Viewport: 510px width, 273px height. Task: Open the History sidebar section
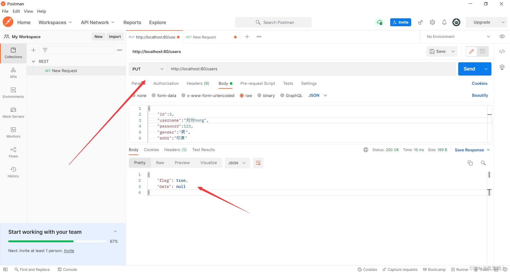coord(13,172)
